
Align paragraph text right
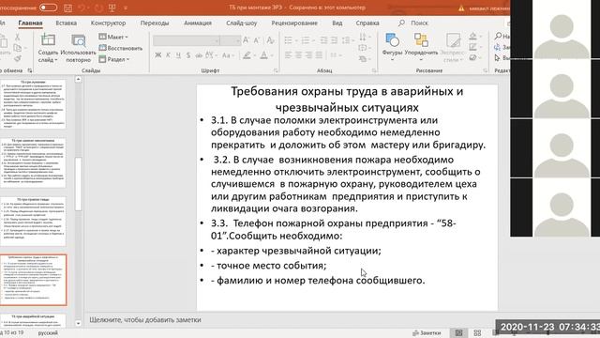308,55
